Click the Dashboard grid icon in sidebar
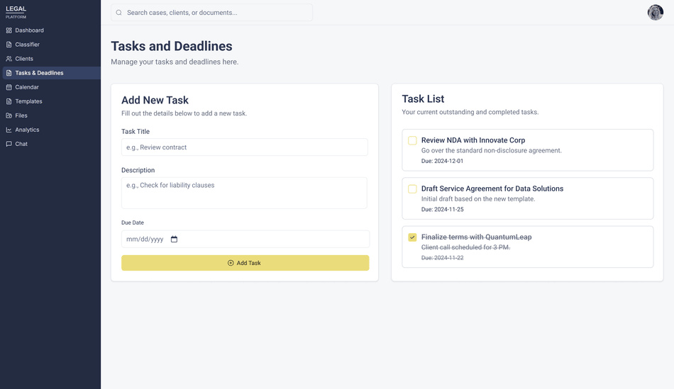 pos(9,30)
